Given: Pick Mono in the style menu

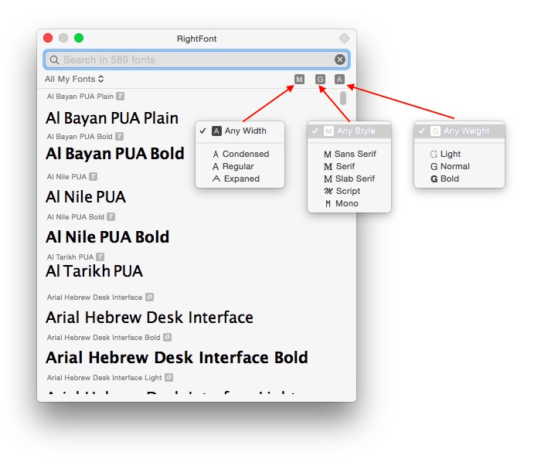Looking at the screenshot, I should click(x=349, y=203).
